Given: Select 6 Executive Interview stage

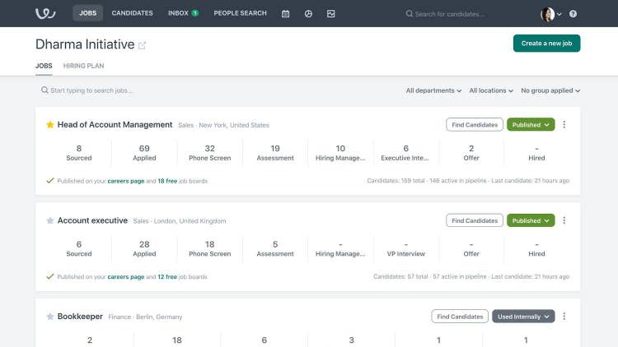Looking at the screenshot, I should 406,153.
